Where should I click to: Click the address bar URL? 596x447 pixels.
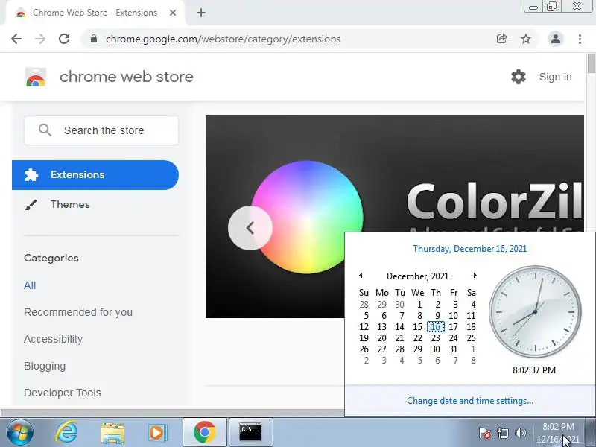223,39
